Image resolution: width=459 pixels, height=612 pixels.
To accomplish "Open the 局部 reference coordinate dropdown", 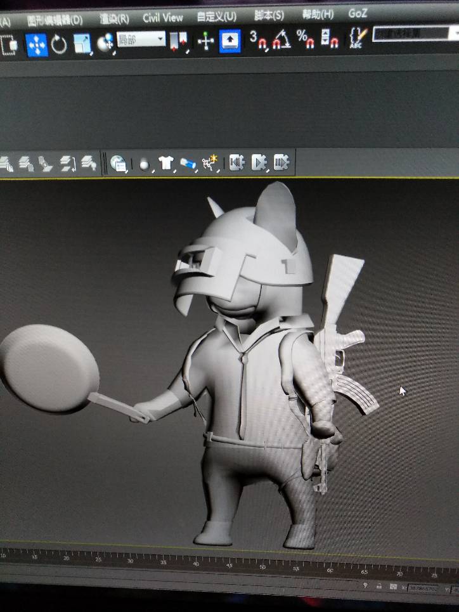I will coord(141,39).
